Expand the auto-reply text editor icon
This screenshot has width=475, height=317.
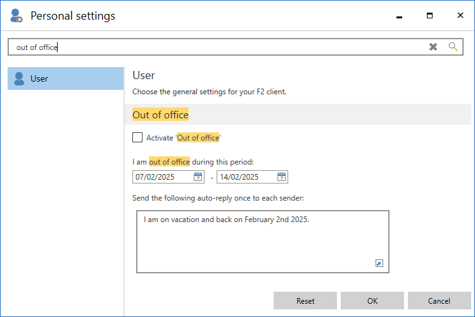(x=379, y=263)
